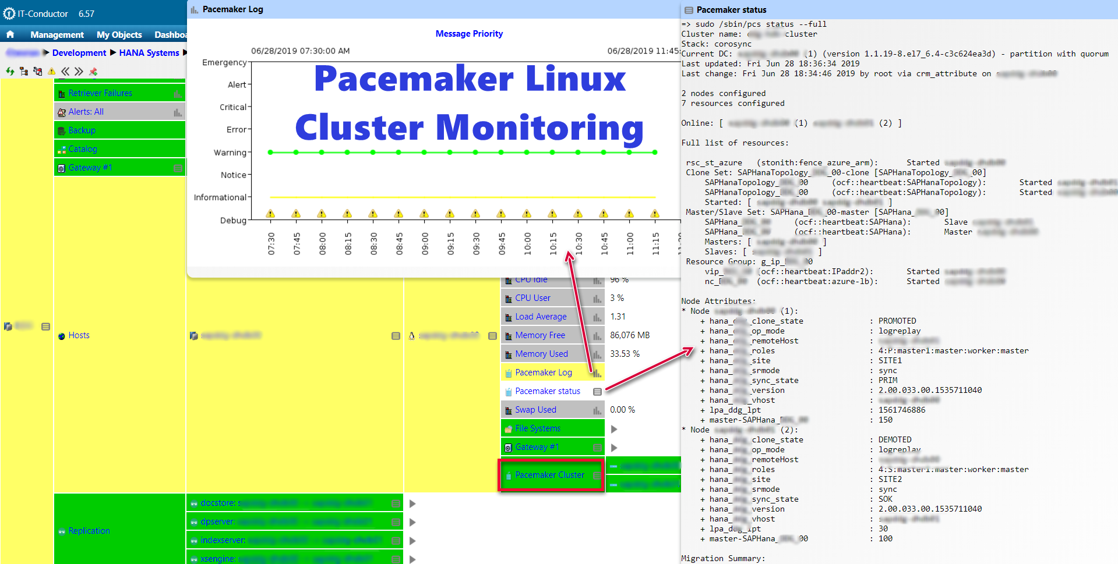Open Swap Used link
Screen dimensions: 1118x564
[x=536, y=410]
